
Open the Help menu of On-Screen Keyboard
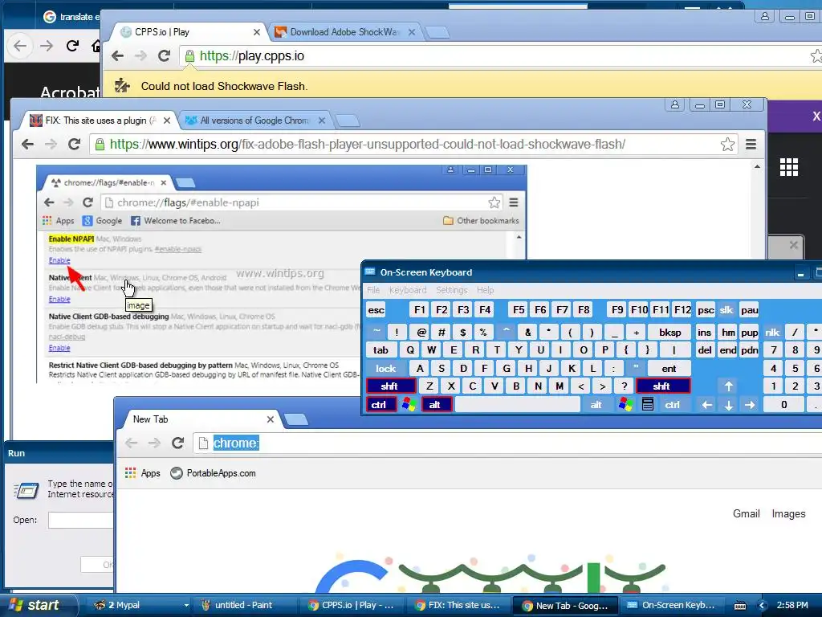(485, 290)
